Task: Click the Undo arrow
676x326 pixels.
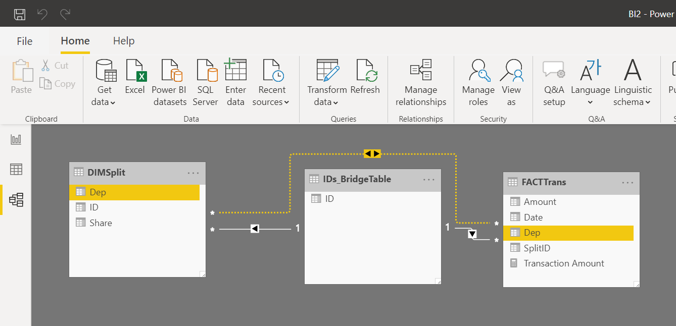Action: click(42, 14)
